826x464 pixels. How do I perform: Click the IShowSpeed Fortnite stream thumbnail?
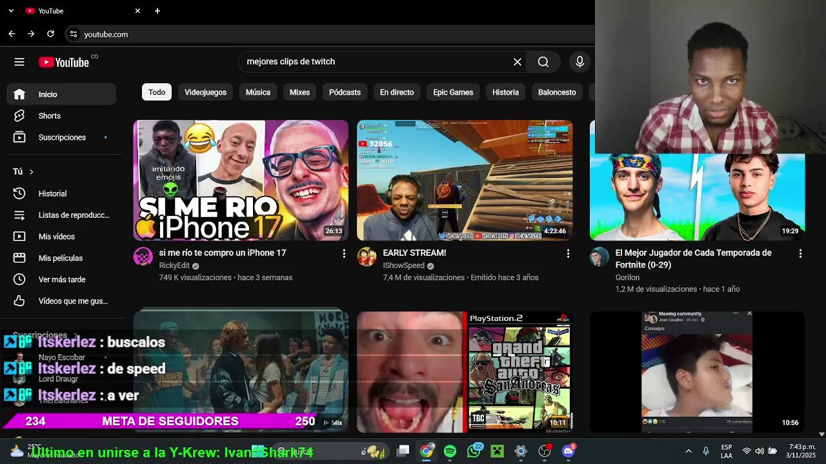(465, 180)
